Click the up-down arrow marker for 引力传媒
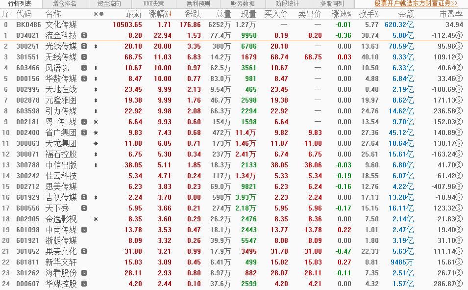Screen dimensions: 468x290 (x=96, y=111)
